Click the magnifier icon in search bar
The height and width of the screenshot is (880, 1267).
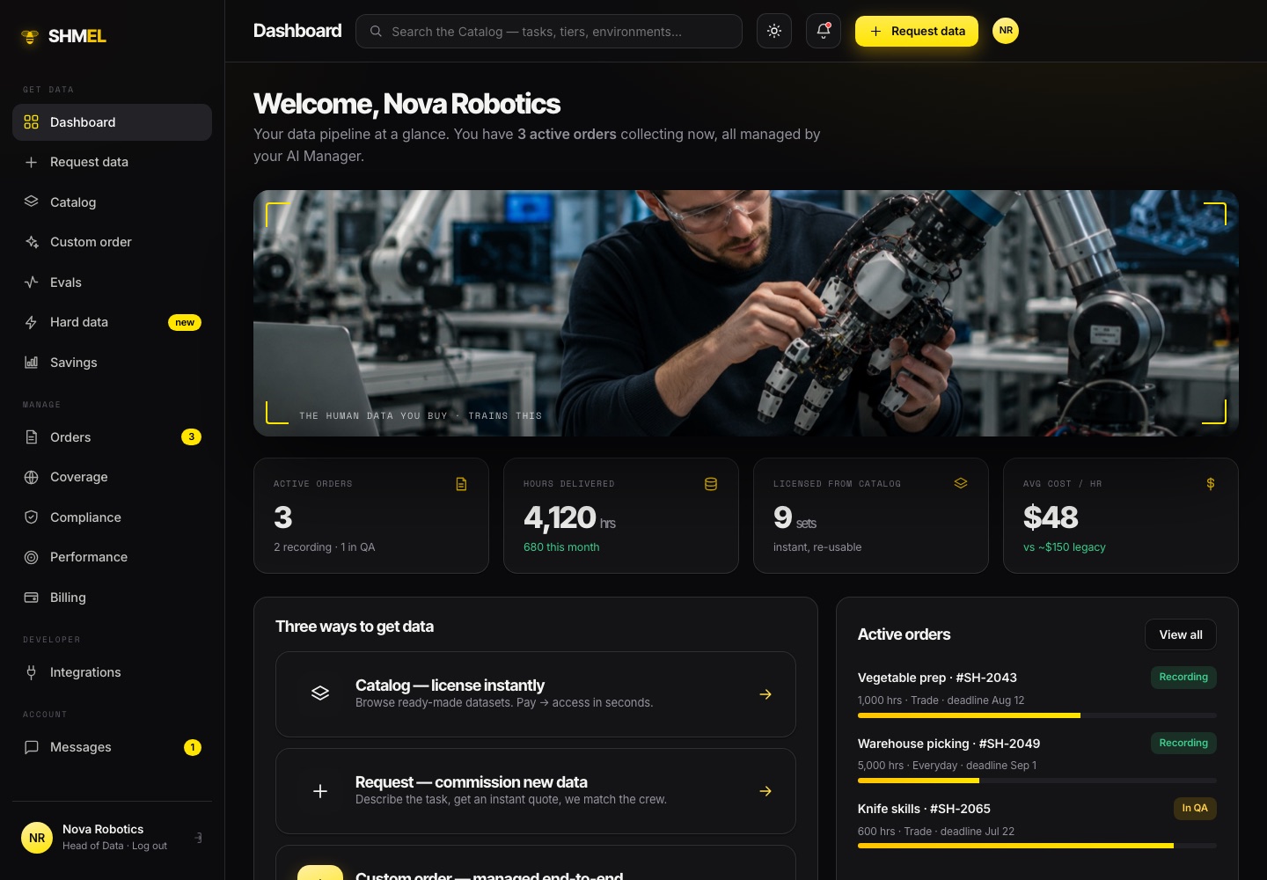coord(376,31)
